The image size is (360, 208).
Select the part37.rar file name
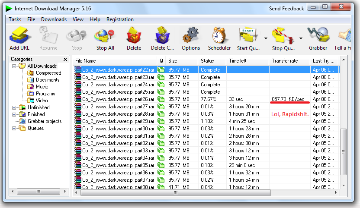pyautogui.click(x=118, y=180)
